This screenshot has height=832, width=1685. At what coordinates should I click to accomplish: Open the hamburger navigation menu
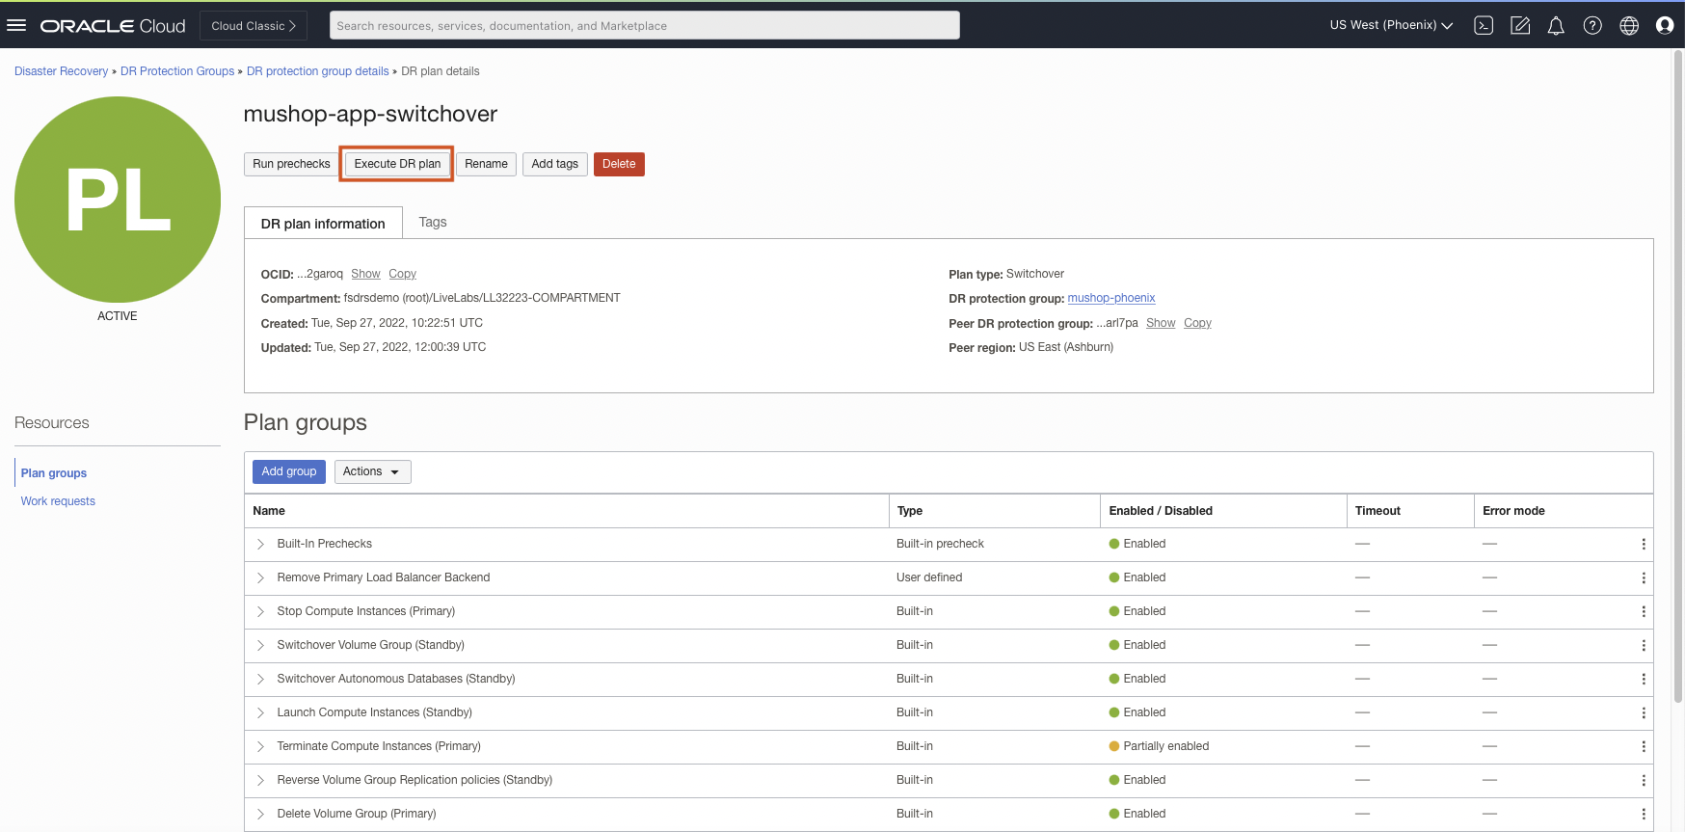pos(16,25)
